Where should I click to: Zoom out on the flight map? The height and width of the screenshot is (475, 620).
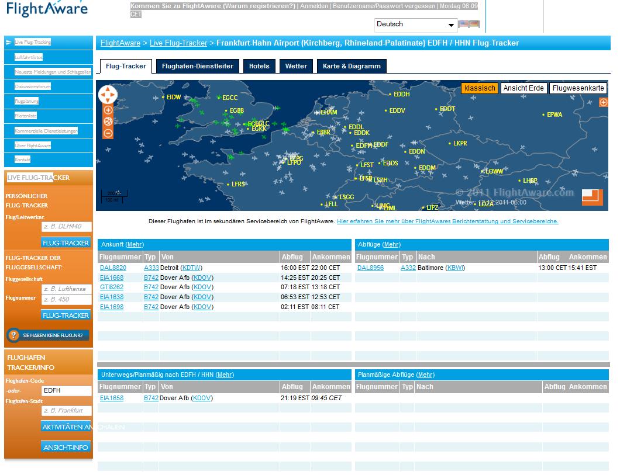point(108,133)
